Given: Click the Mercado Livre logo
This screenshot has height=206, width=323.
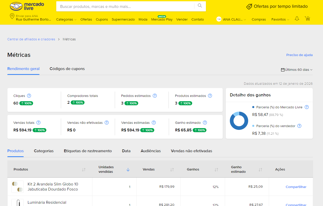Looking at the screenshot, I should click(27, 6).
